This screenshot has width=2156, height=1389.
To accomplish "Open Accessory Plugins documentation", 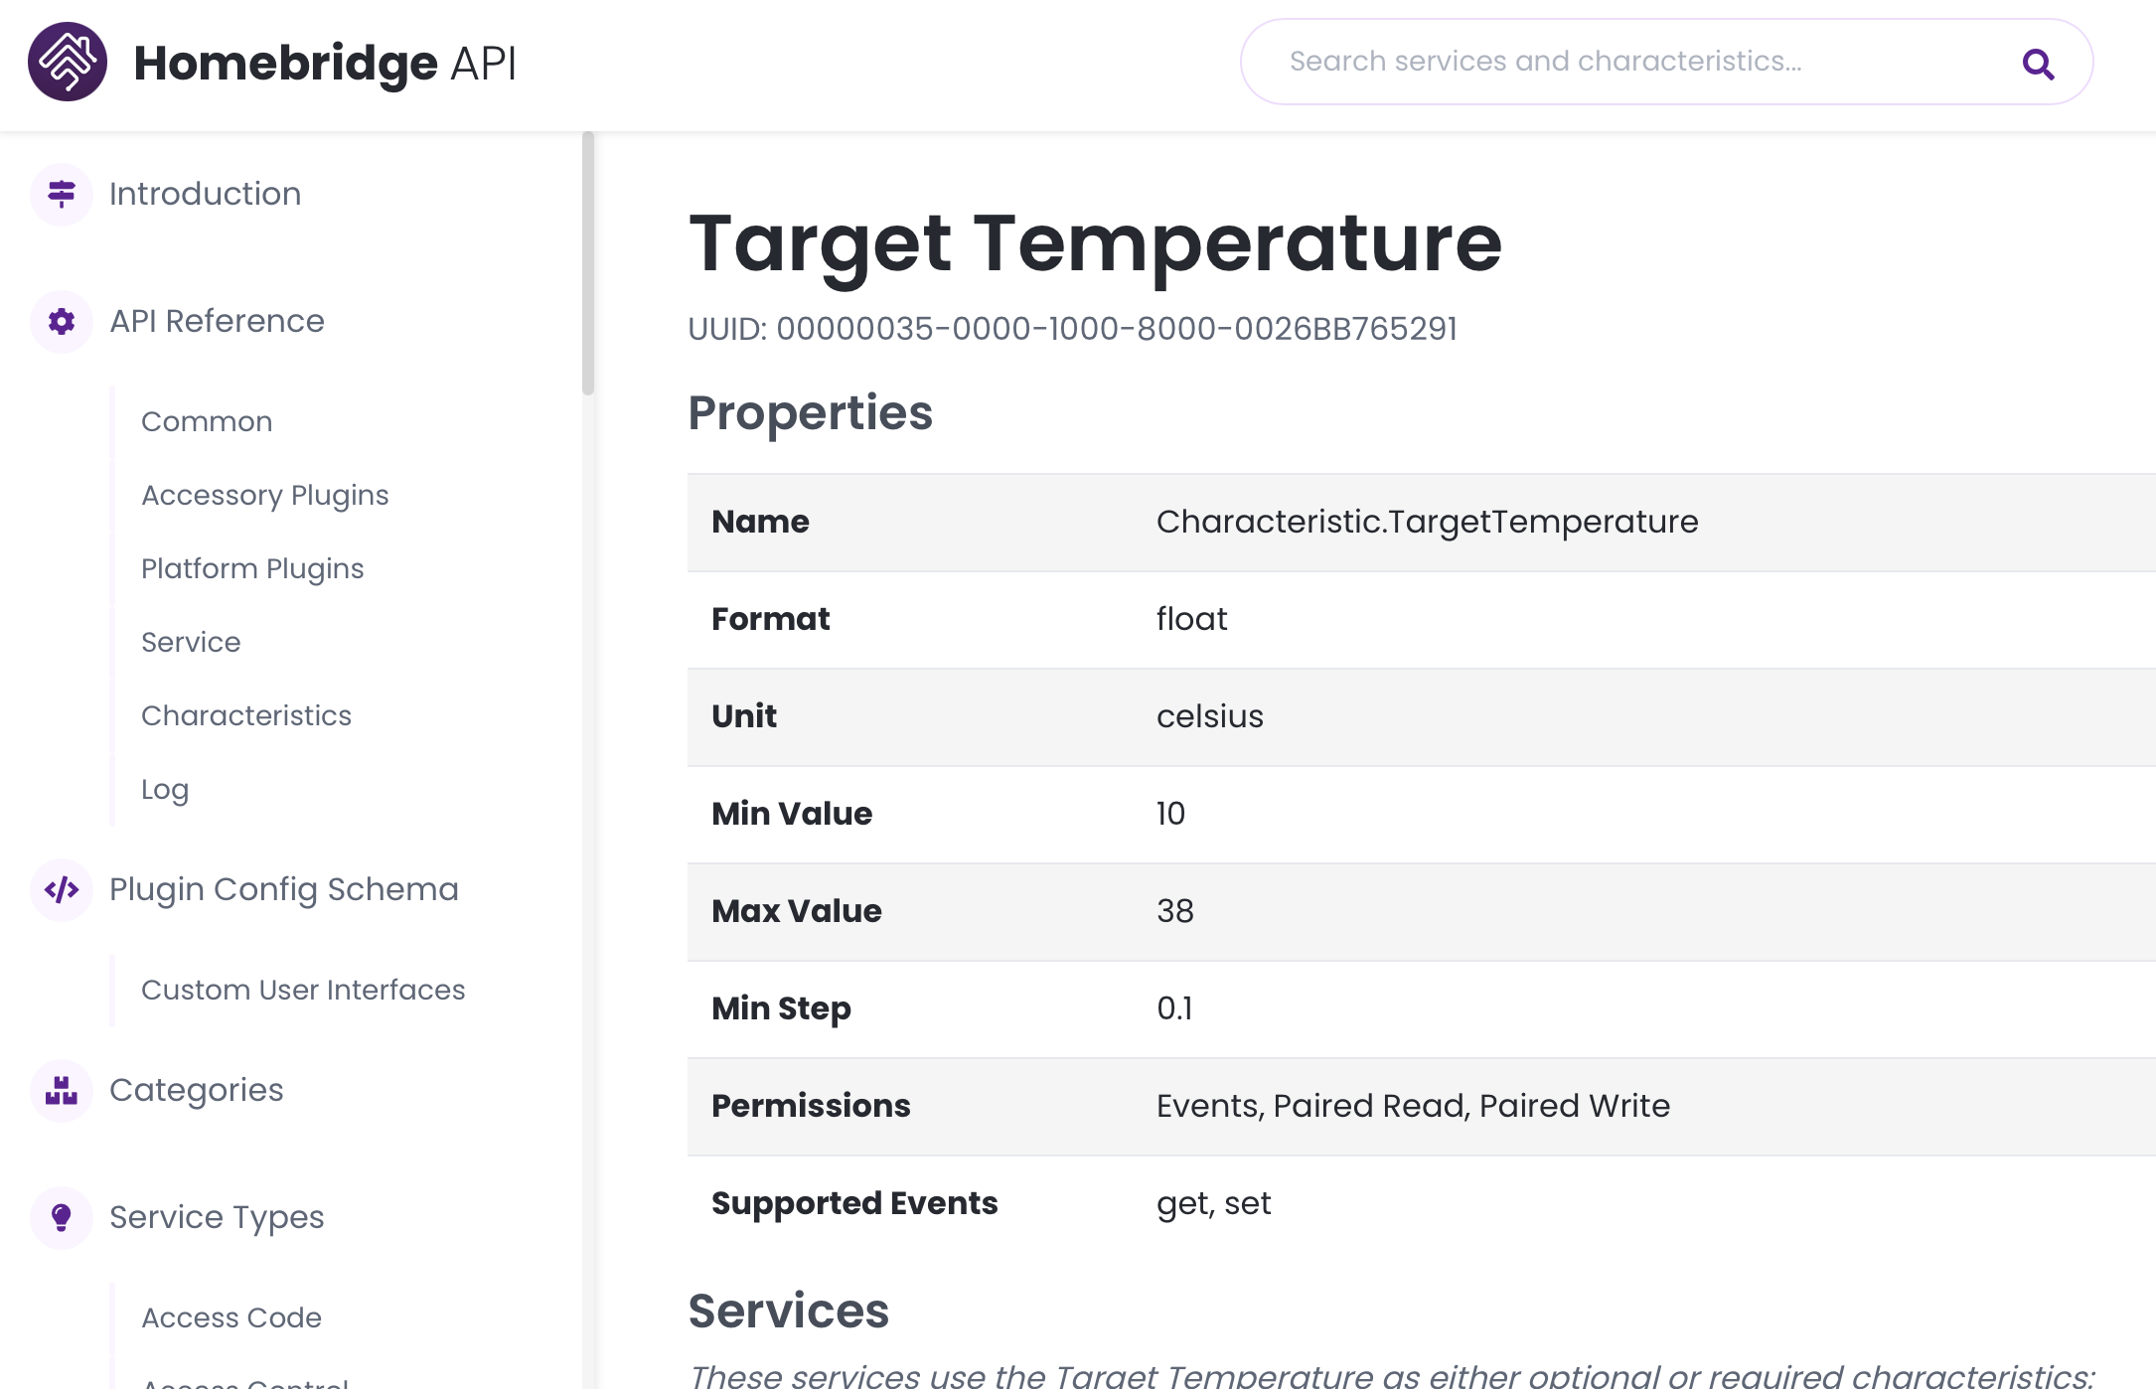I will coord(264,495).
